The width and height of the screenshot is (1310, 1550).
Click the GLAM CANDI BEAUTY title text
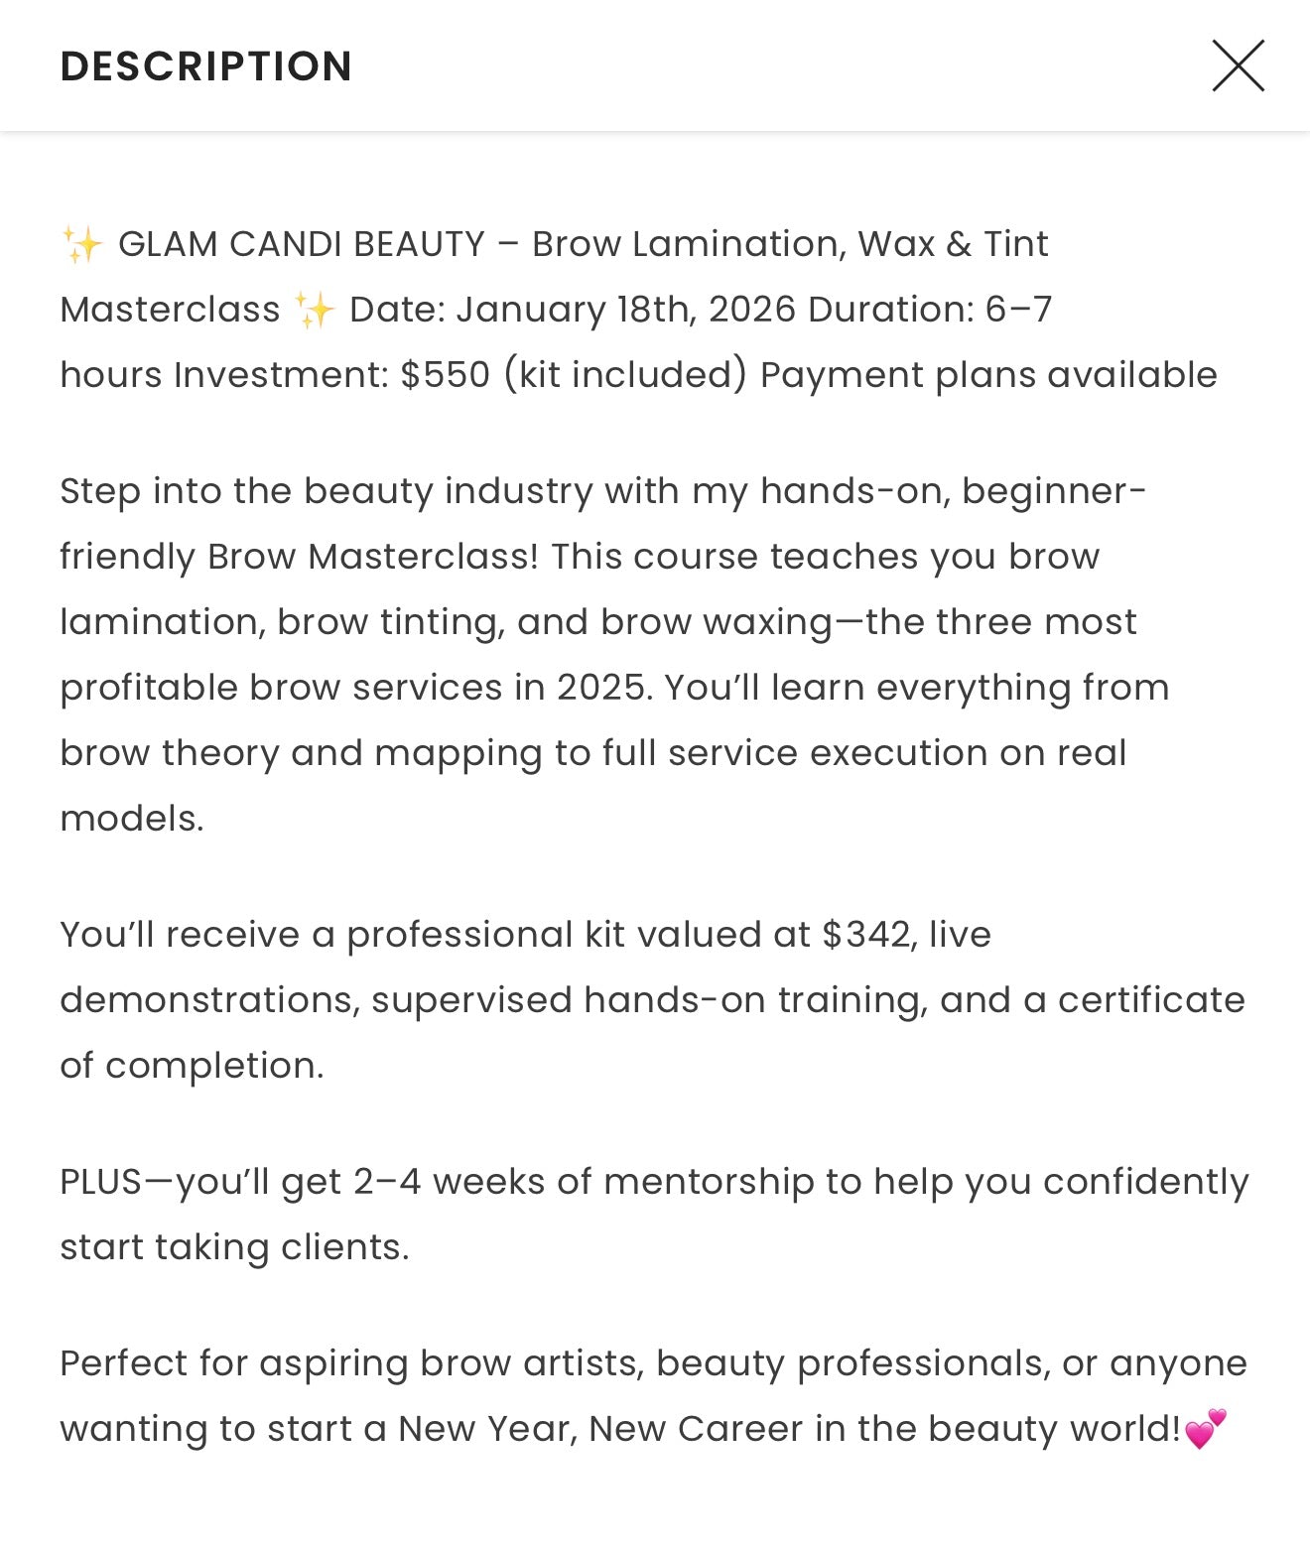tap(302, 244)
